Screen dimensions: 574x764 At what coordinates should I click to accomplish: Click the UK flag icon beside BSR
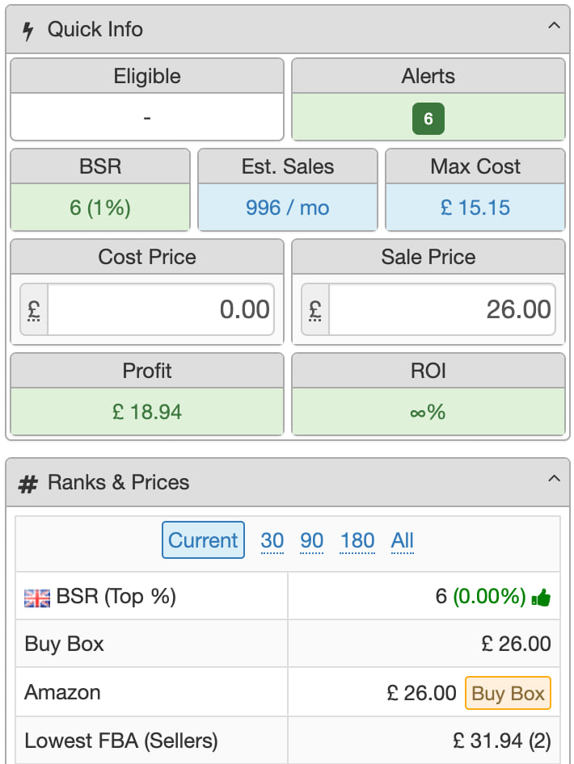[x=37, y=598]
